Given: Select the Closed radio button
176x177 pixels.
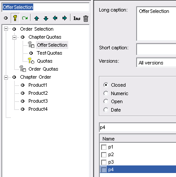Looking at the screenshot, I should pos(106,85).
